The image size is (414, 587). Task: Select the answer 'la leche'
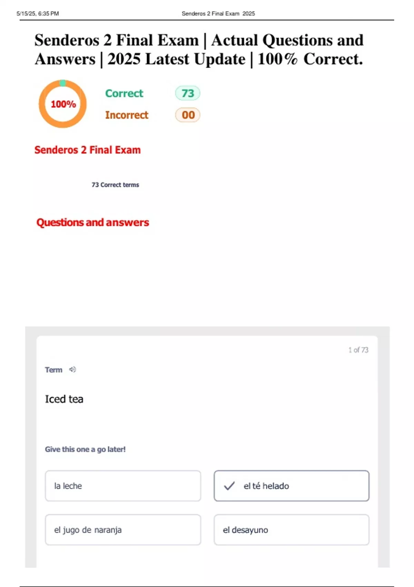tap(123, 486)
